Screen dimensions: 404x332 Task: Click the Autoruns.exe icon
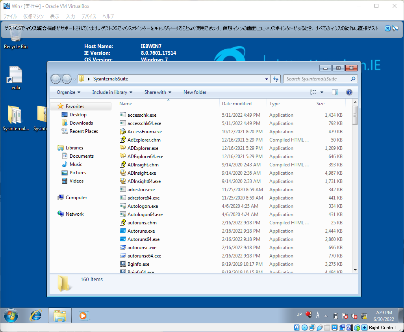pos(122,231)
